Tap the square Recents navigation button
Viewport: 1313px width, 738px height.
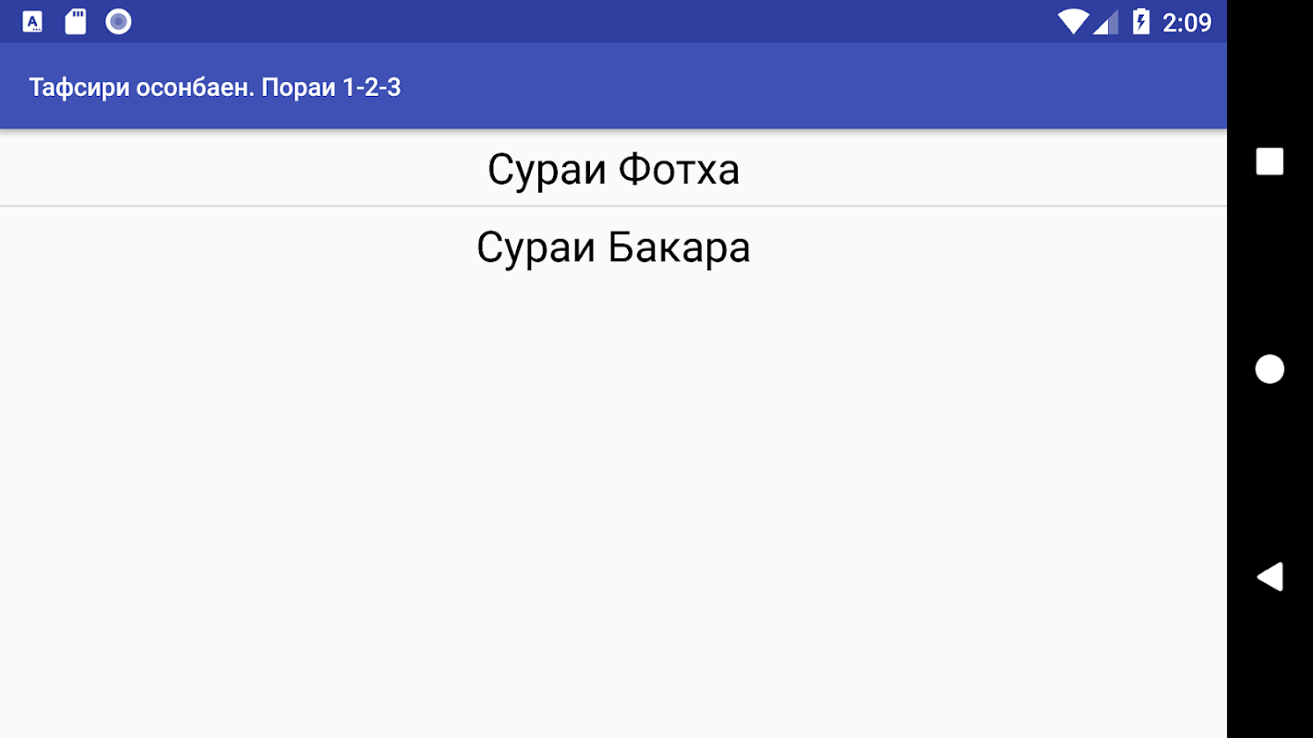tap(1270, 161)
